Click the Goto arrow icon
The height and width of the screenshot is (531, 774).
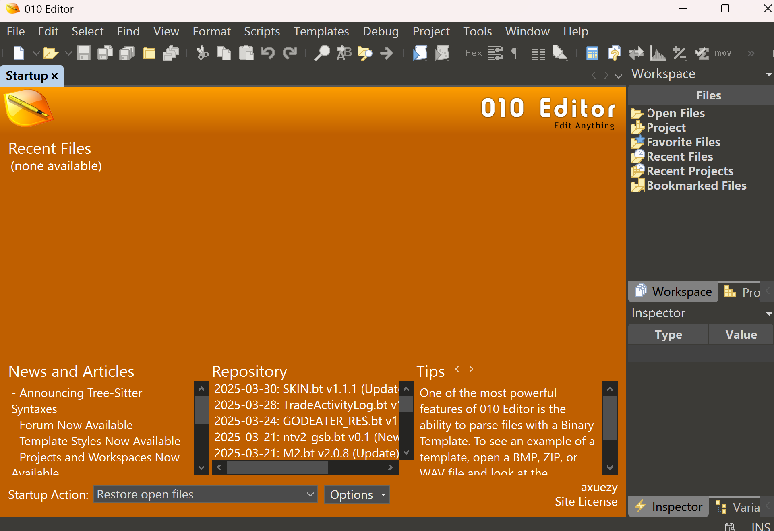point(387,53)
